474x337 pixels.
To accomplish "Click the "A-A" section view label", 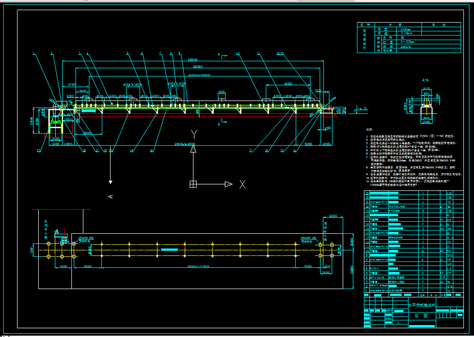I will tap(425, 80).
